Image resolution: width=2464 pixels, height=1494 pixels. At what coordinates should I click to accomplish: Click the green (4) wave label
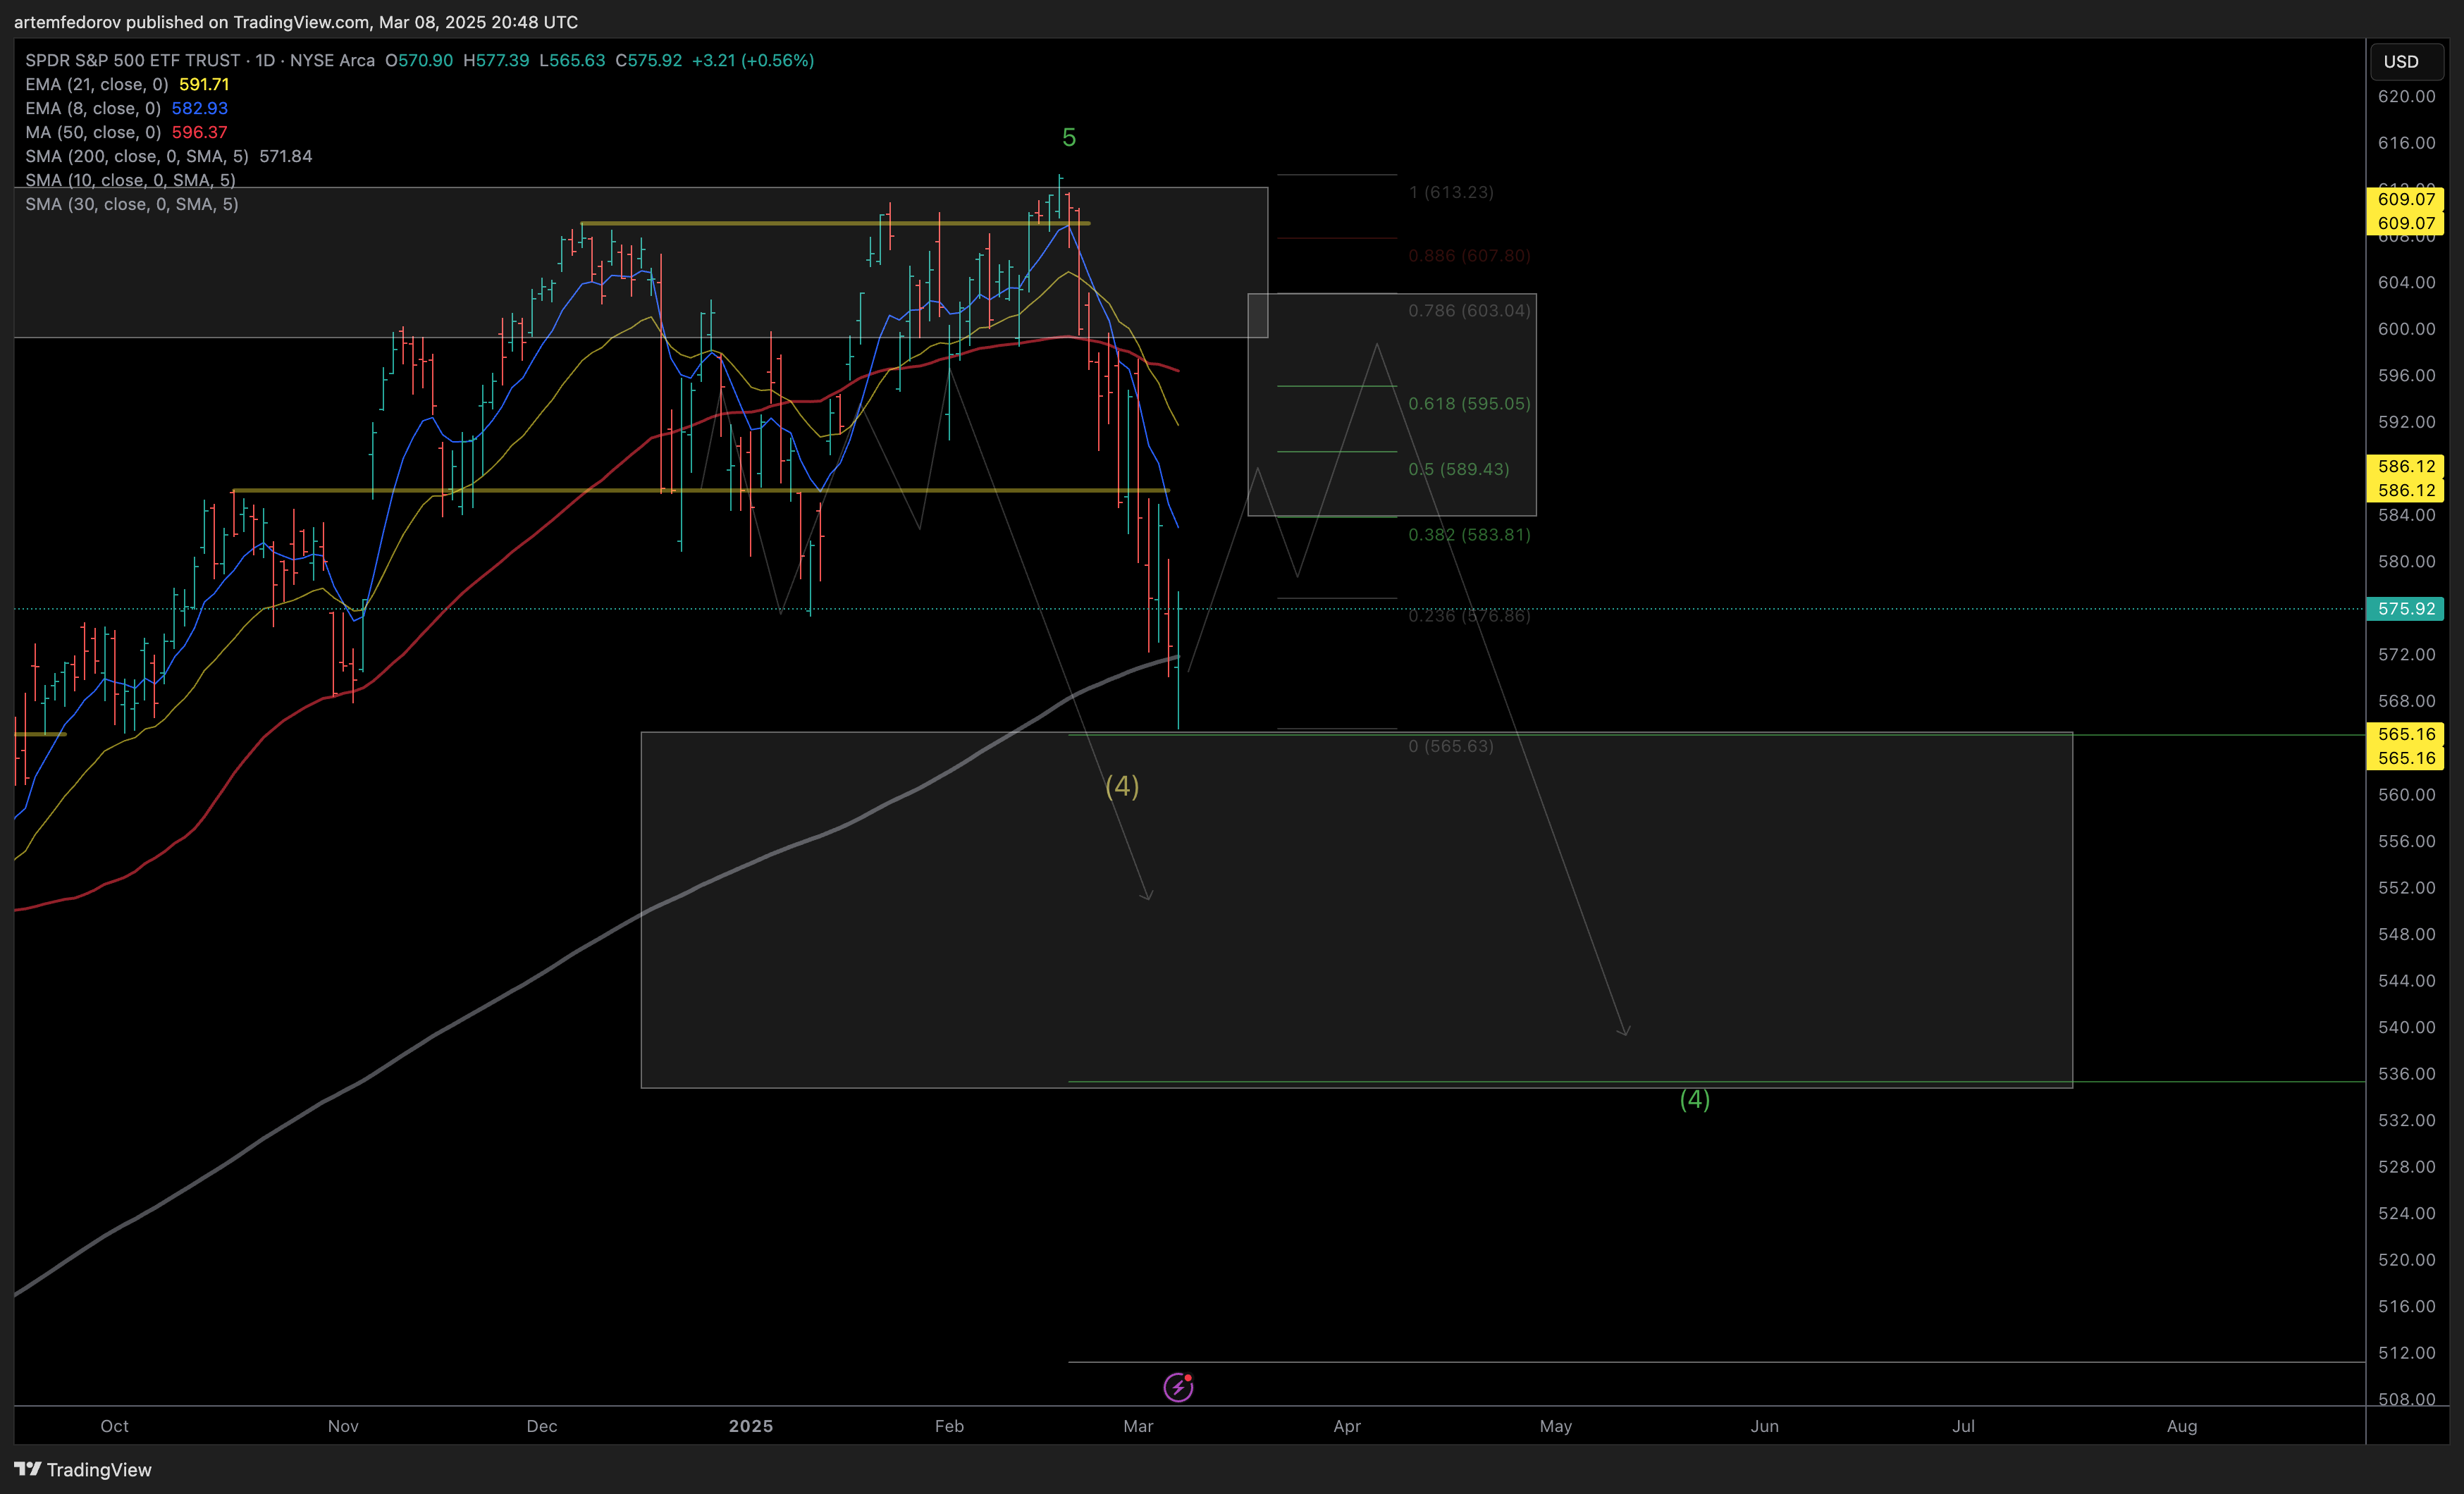point(1694,1099)
